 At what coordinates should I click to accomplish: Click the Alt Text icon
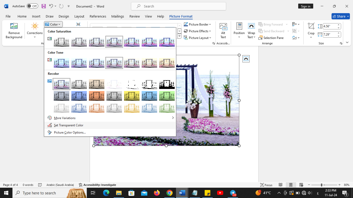click(x=223, y=30)
